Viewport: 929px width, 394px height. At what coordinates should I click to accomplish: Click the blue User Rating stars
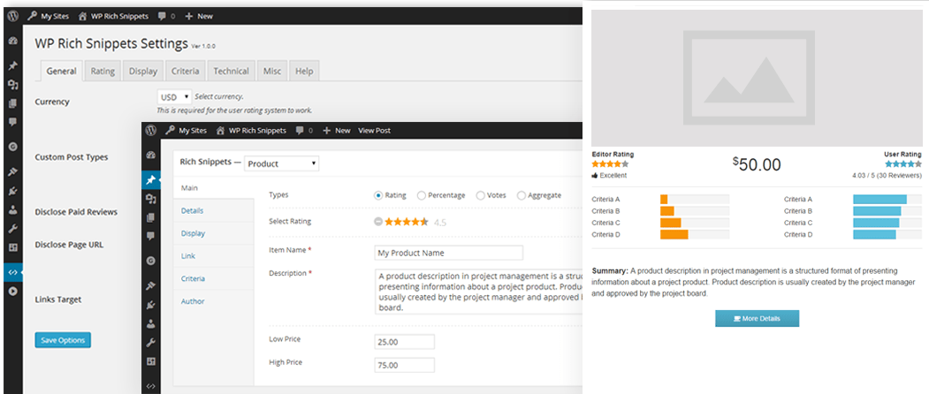coord(903,164)
